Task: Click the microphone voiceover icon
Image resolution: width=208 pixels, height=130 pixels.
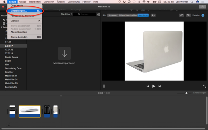Action: click(x=104, y=86)
